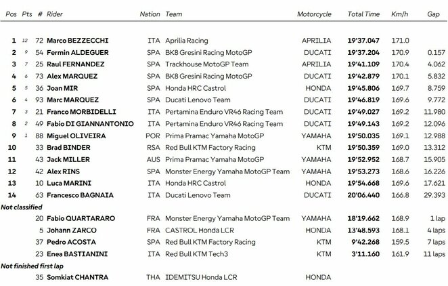Click the Pos column header
This screenshot has height=286, width=448.
[8, 14]
